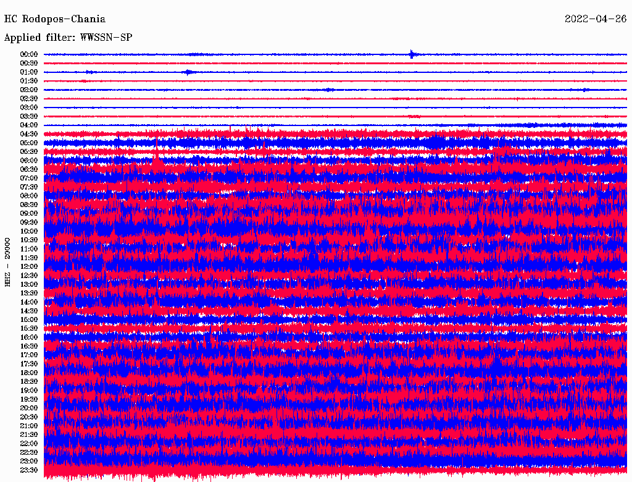Click the 05:30 time label

(29, 152)
